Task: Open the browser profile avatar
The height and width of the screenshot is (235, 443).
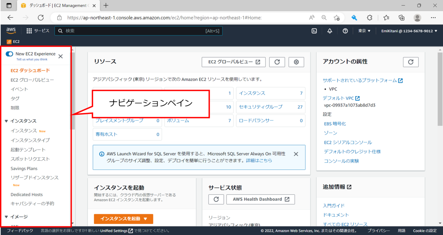Action: pos(417,17)
